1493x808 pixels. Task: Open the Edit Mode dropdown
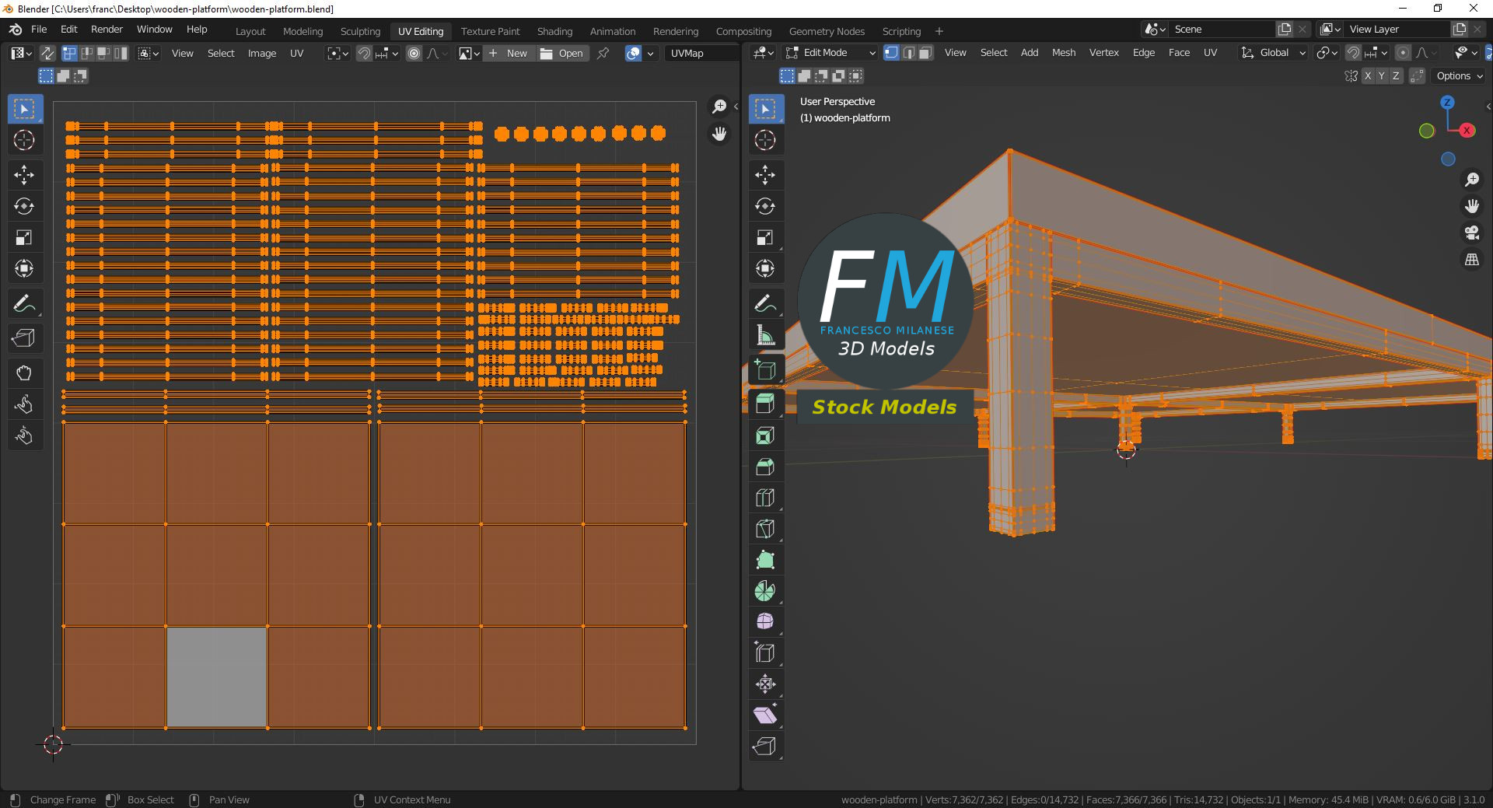[x=830, y=53]
